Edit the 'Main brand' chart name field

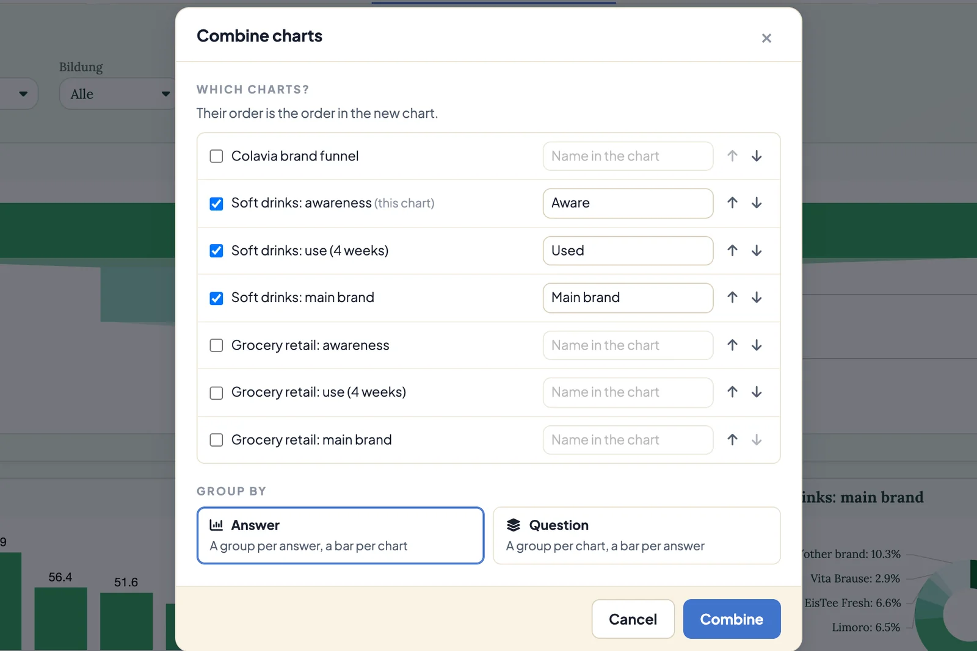[628, 298]
